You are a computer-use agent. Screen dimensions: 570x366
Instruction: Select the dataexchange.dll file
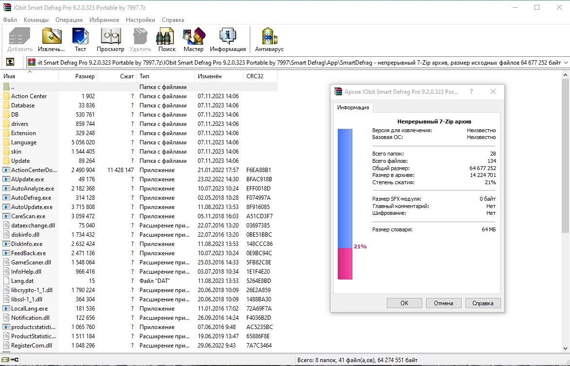coord(33,226)
